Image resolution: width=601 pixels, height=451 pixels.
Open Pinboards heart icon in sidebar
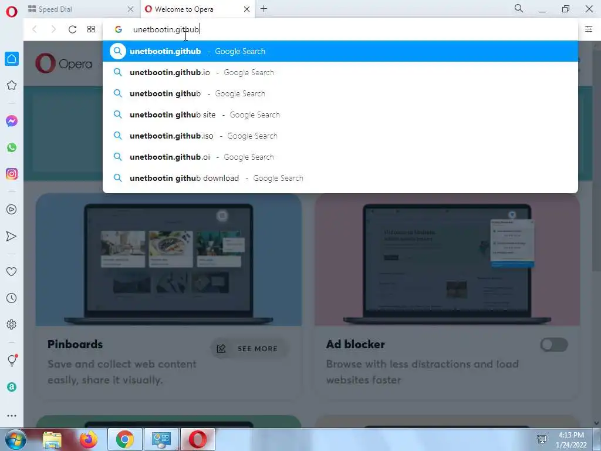click(x=12, y=271)
